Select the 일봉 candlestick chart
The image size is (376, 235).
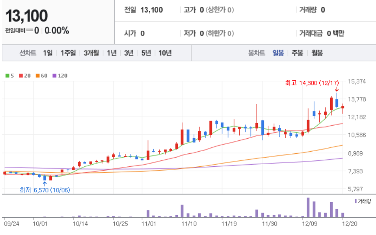[x=278, y=53]
